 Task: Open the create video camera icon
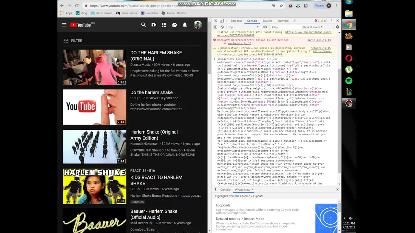154,25
